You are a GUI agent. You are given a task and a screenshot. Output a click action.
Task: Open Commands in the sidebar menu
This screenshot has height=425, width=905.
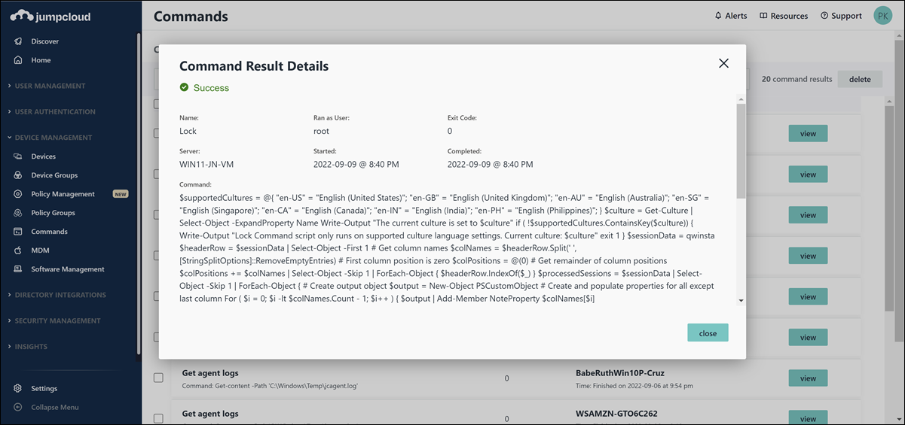49,232
